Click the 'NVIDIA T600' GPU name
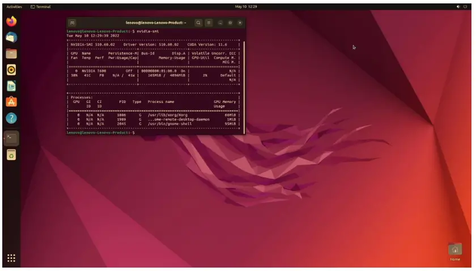This screenshot has height=271, width=476. coord(94,71)
